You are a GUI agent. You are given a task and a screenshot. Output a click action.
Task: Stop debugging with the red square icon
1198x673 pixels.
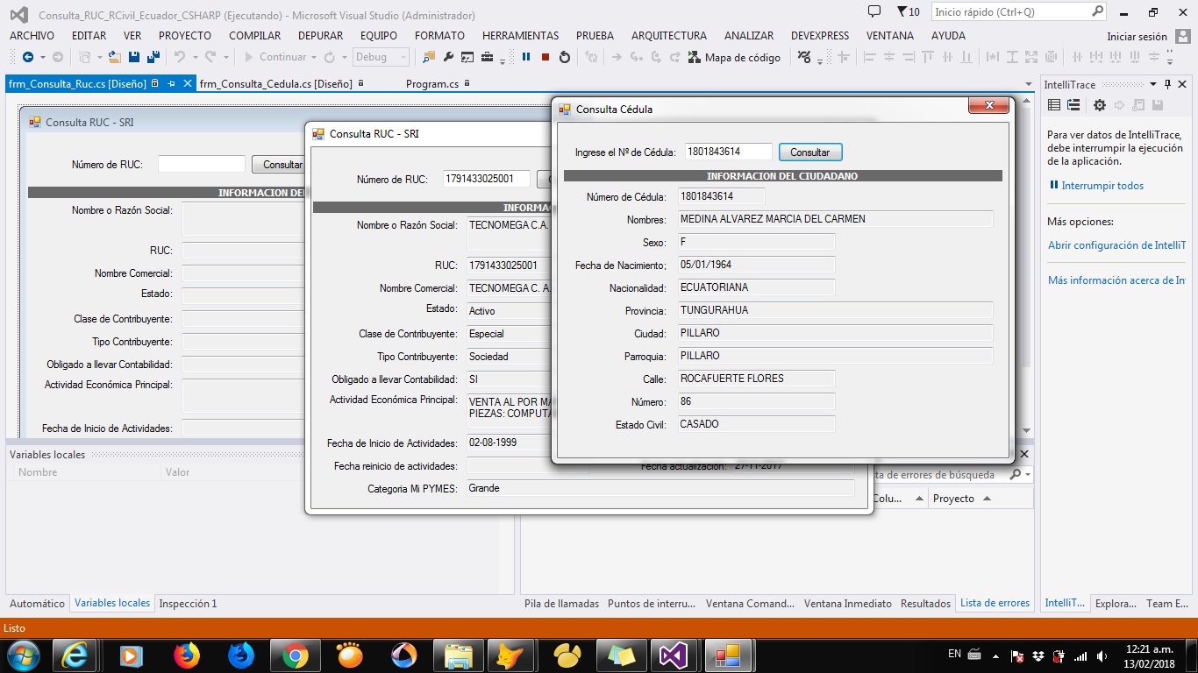point(546,57)
